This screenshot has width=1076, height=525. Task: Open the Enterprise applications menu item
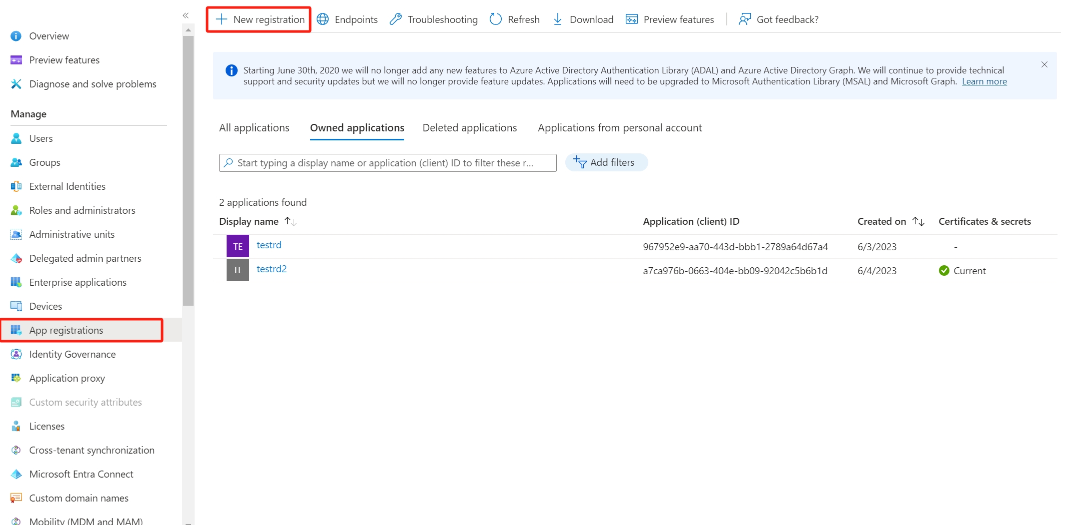pyautogui.click(x=78, y=282)
